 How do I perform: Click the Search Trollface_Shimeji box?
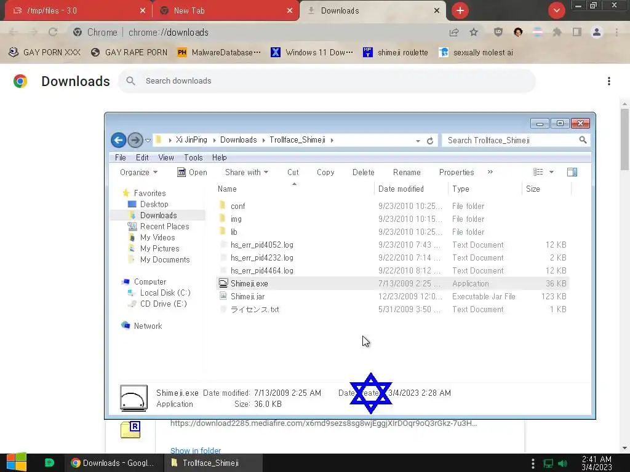click(516, 140)
